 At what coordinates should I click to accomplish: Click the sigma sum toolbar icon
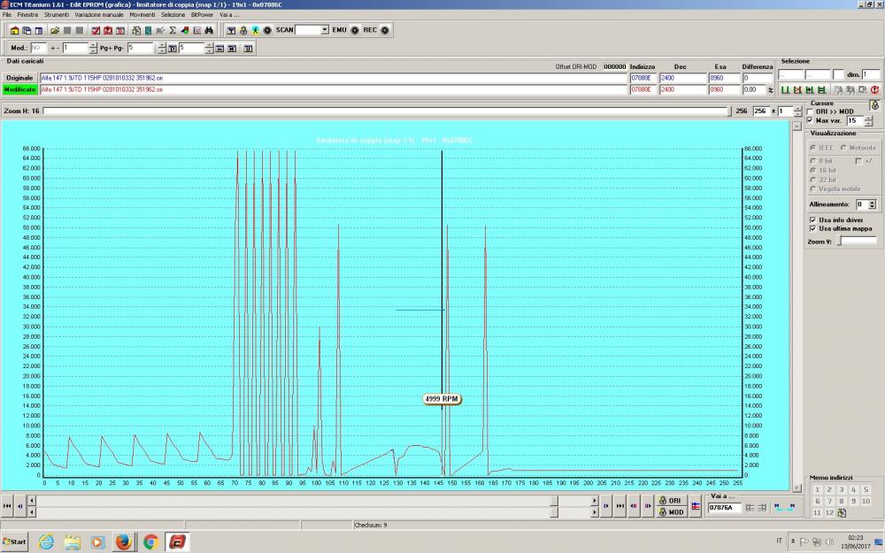(172, 30)
